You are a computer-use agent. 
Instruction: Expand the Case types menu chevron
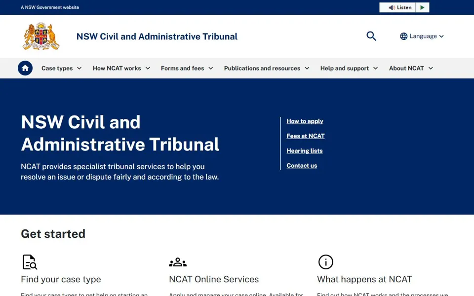[79, 68]
